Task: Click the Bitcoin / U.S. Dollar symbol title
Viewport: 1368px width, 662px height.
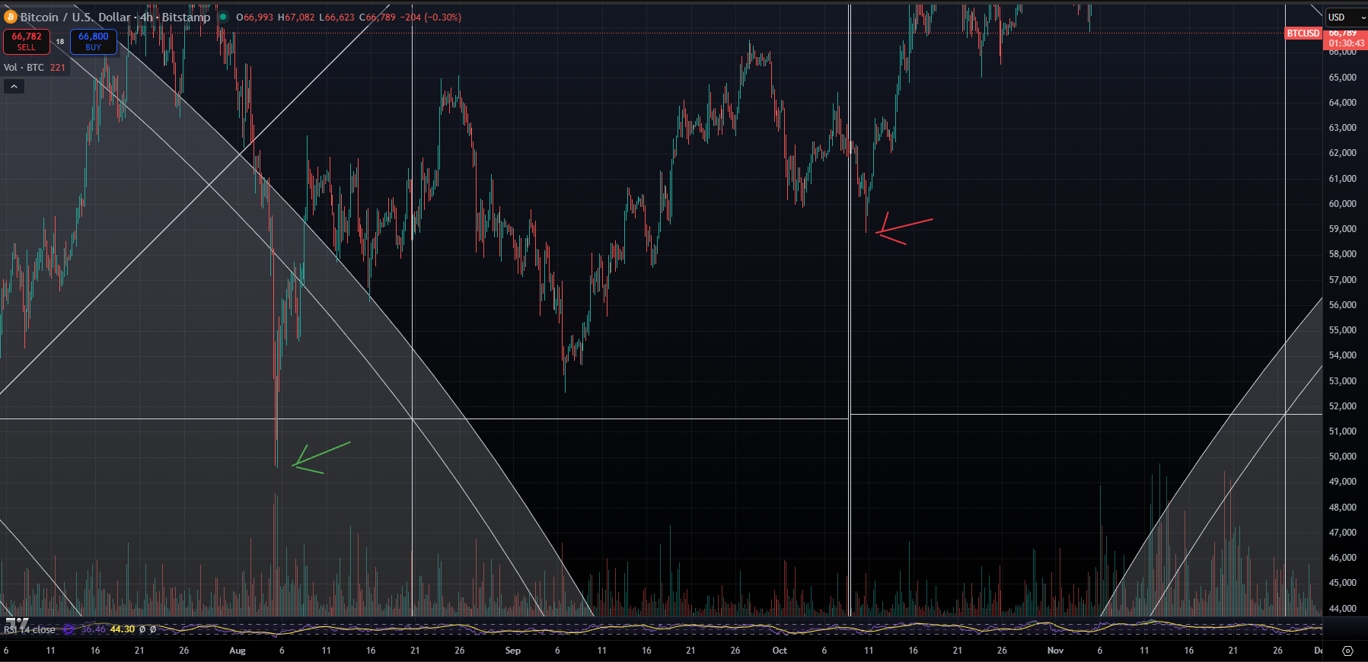Action: tap(115, 17)
